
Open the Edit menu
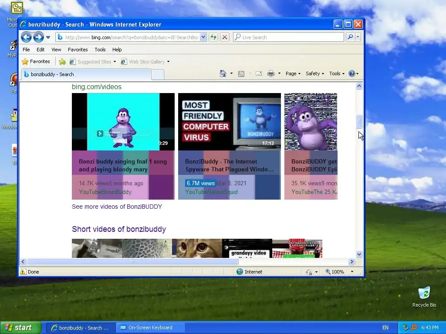click(41, 50)
